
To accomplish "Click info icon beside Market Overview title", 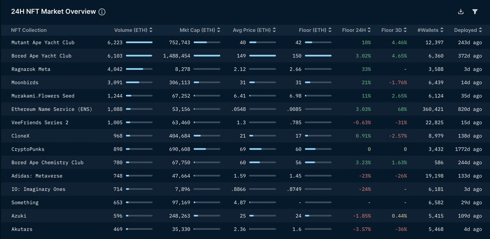I will (102, 12).
